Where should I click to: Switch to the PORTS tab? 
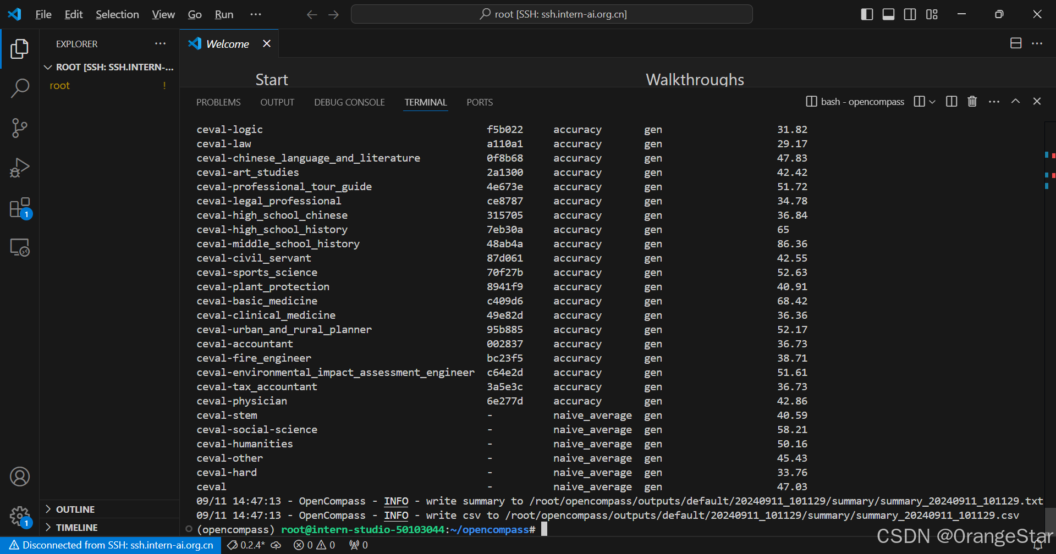[480, 102]
